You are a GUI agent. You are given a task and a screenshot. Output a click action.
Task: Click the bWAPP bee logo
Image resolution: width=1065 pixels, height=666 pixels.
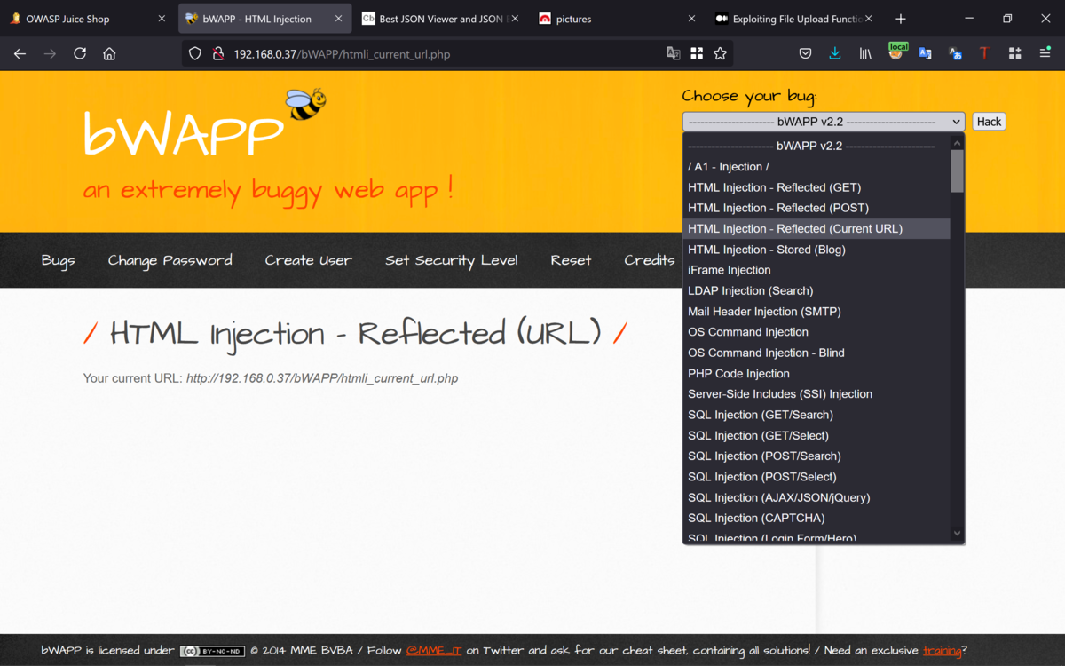pyautogui.click(x=306, y=104)
